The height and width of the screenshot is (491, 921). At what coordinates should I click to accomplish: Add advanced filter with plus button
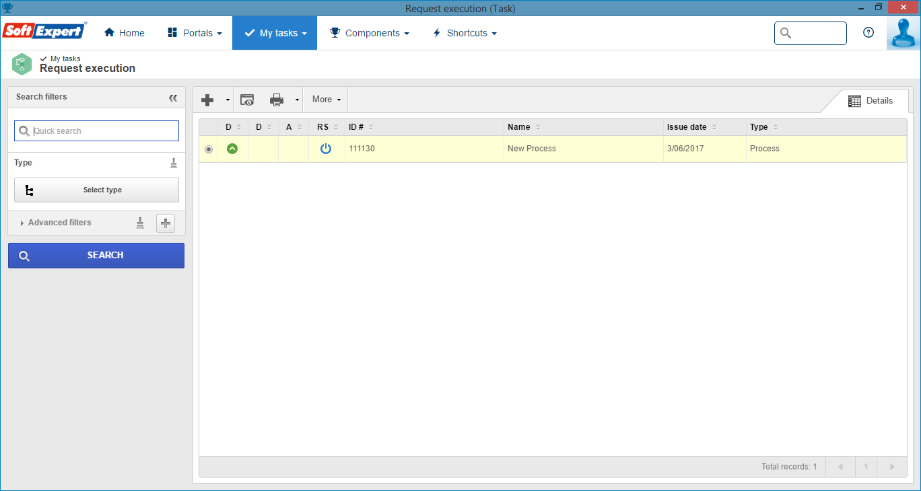tap(166, 223)
